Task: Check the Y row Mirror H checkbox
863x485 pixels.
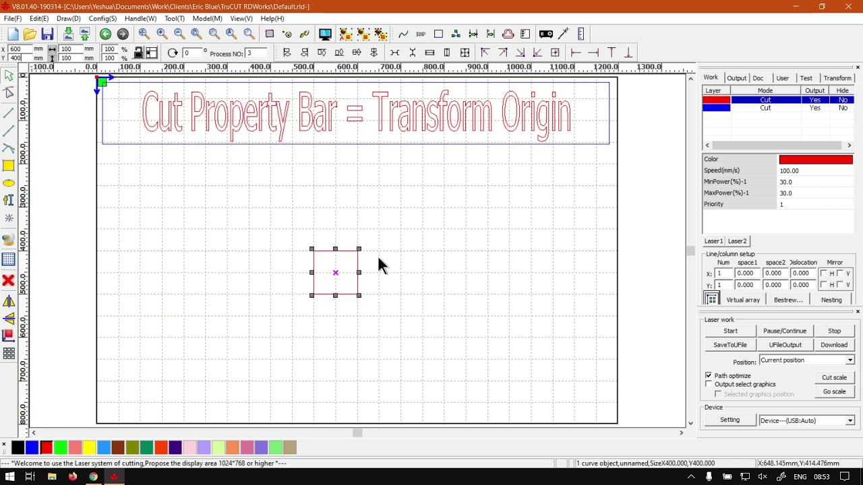Action: tap(824, 285)
